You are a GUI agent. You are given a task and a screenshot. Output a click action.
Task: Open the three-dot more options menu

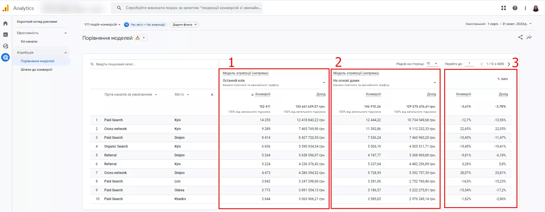click(x=525, y=8)
